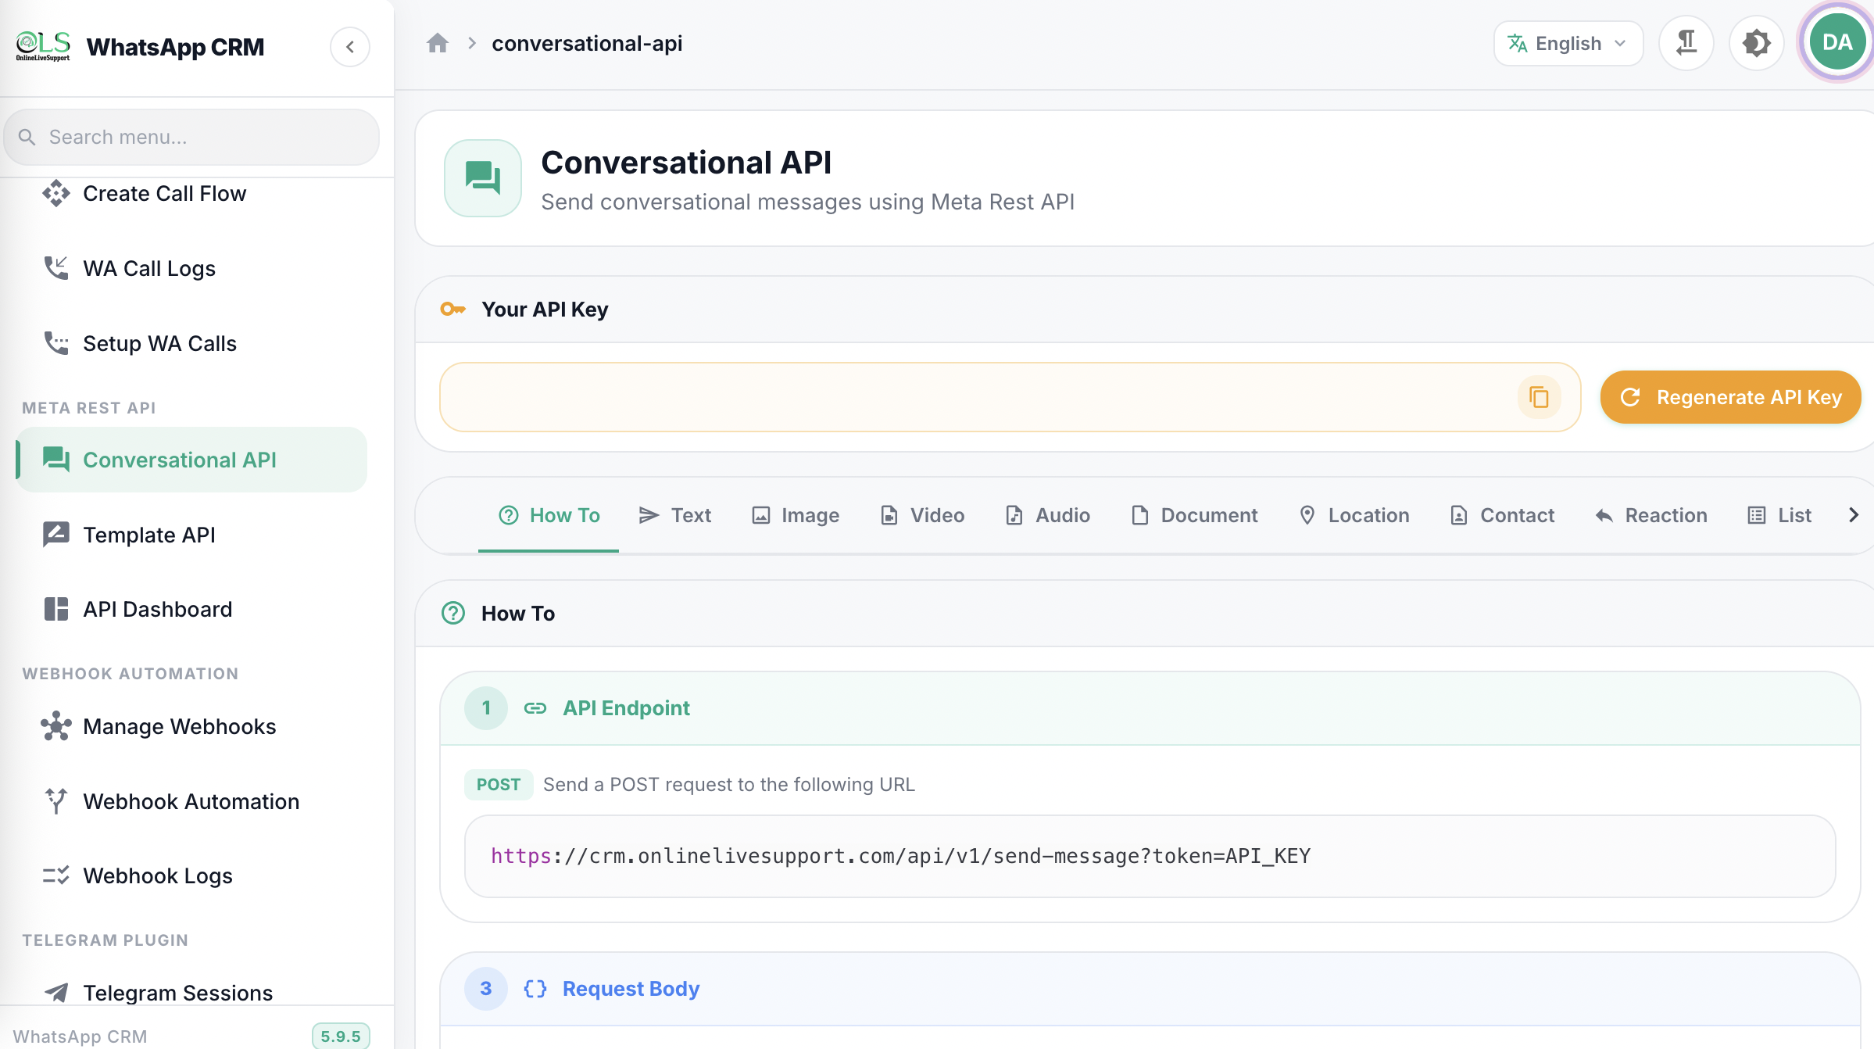Switch to the Audio tab
The width and height of the screenshot is (1874, 1049).
(x=1047, y=515)
